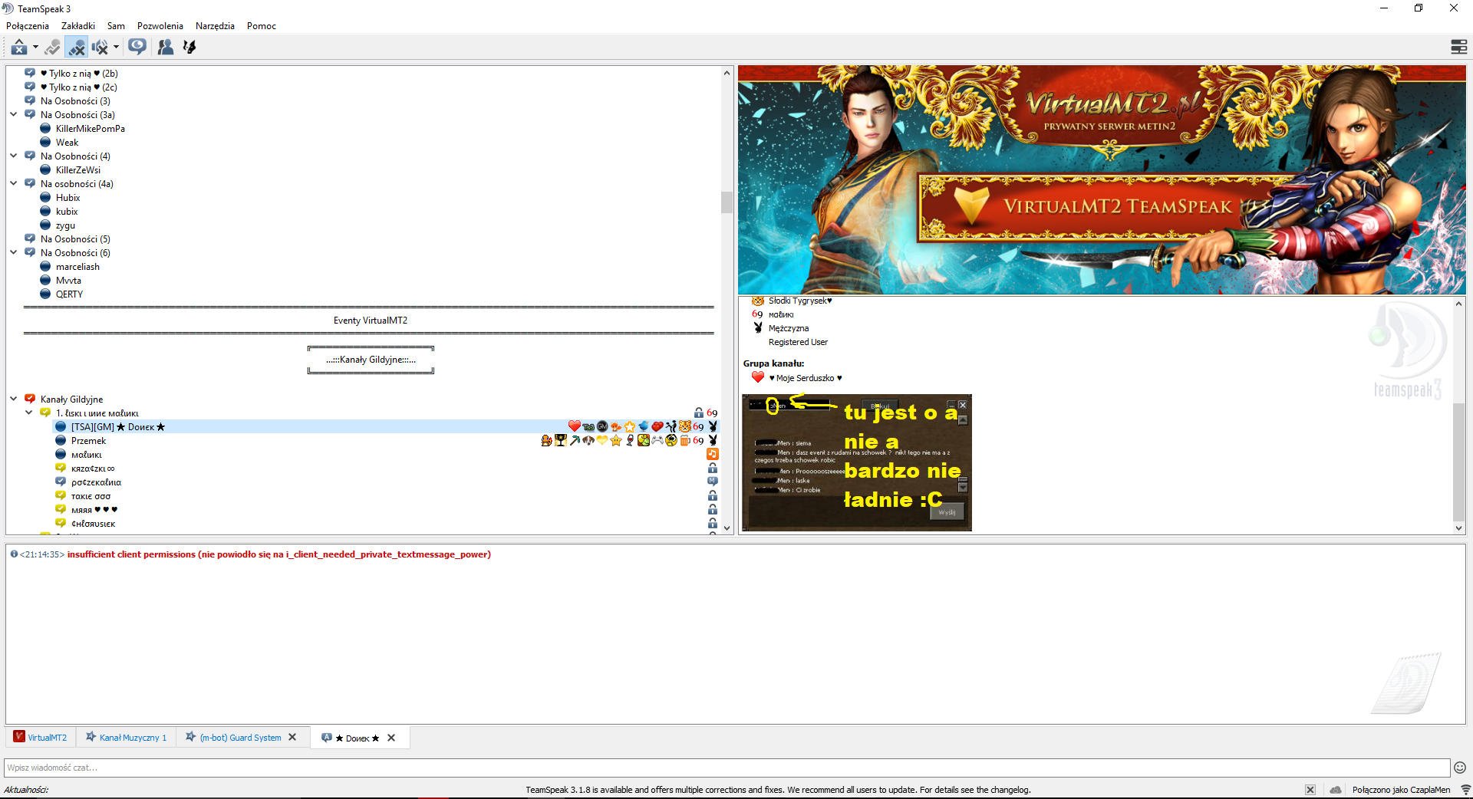Select user KillerMikePomPa

(91, 129)
